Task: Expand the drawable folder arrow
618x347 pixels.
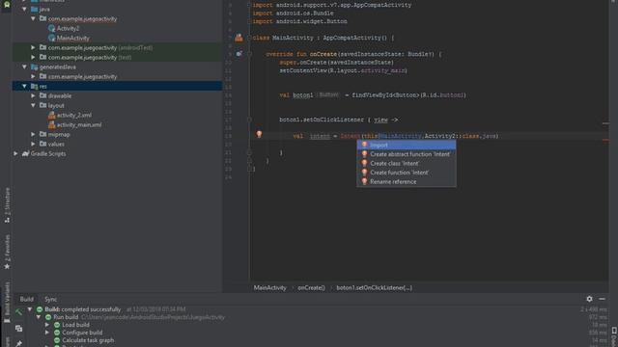Action: click(34, 95)
